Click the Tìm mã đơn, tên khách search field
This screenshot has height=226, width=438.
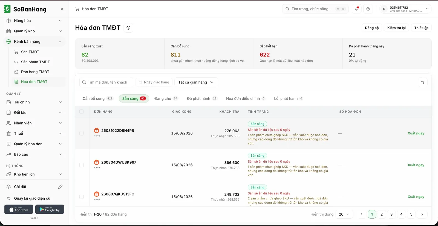[106, 82]
